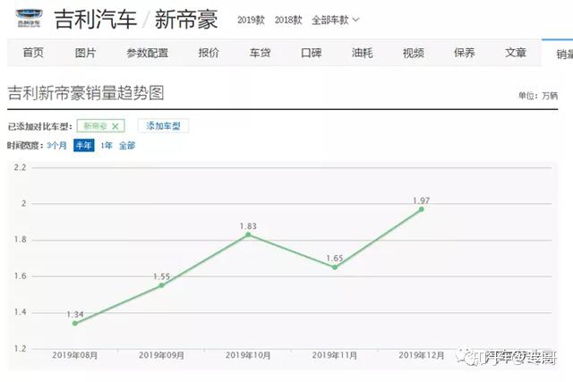Viewport: 573px width, 382px height.
Task: Open the 图片 tab
Action: click(x=85, y=53)
